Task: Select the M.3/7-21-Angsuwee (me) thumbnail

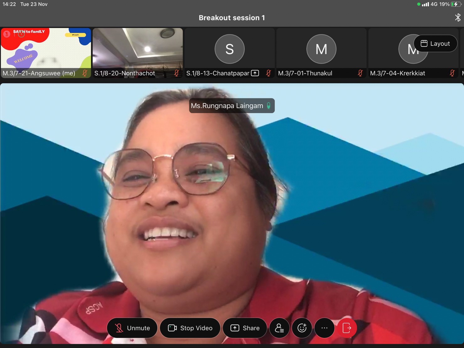Action: tap(46, 53)
